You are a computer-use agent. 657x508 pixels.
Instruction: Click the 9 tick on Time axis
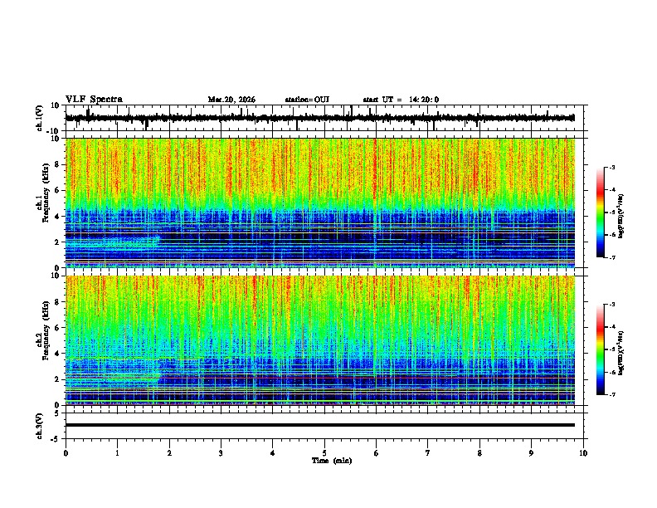tap(531, 453)
